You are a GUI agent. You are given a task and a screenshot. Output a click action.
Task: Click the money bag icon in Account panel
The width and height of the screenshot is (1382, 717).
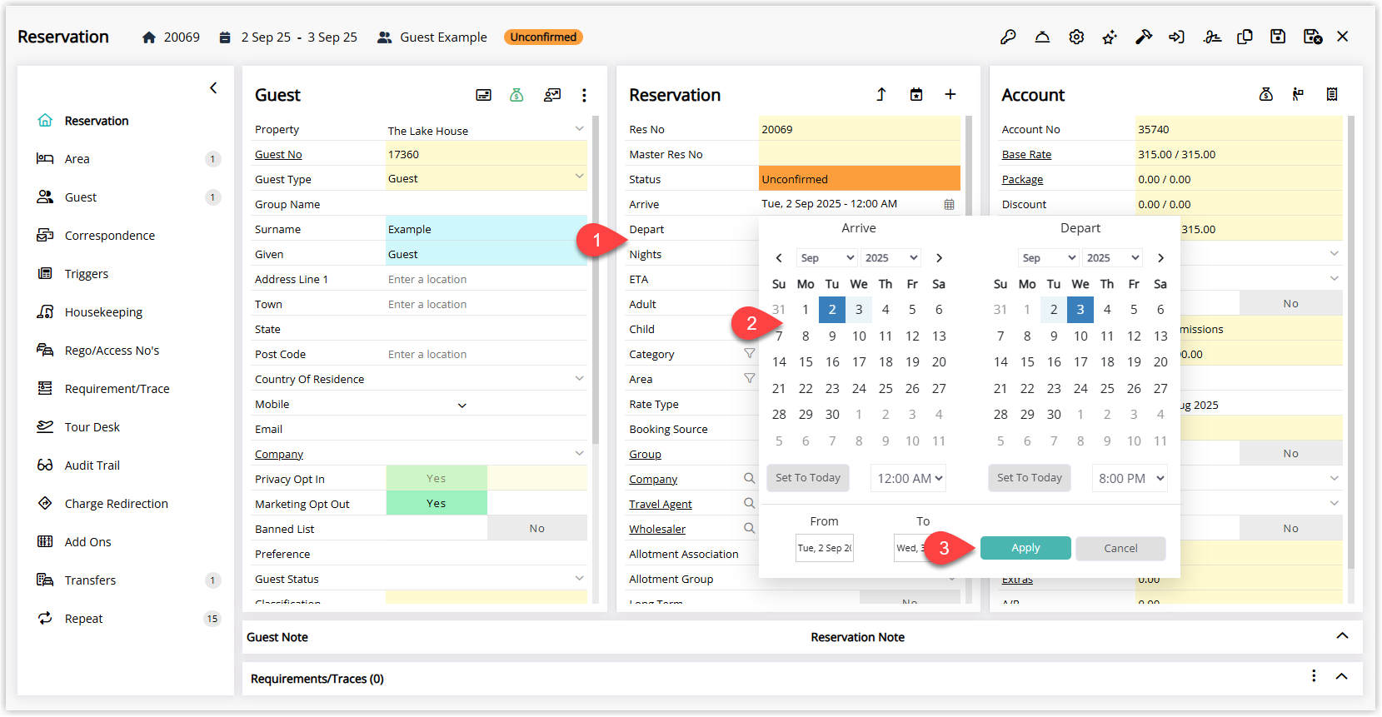pyautogui.click(x=1266, y=95)
